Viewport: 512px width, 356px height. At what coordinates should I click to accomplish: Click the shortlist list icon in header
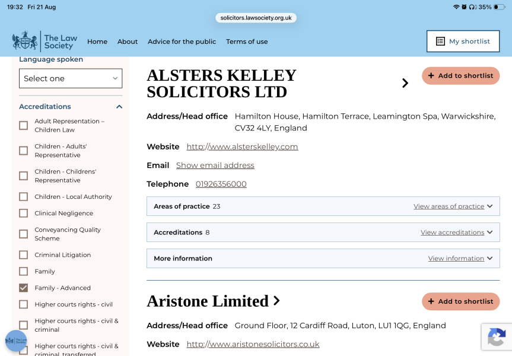point(440,41)
